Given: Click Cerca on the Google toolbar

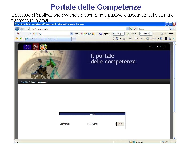Looking at the screenshot, I should click(x=75, y=34).
